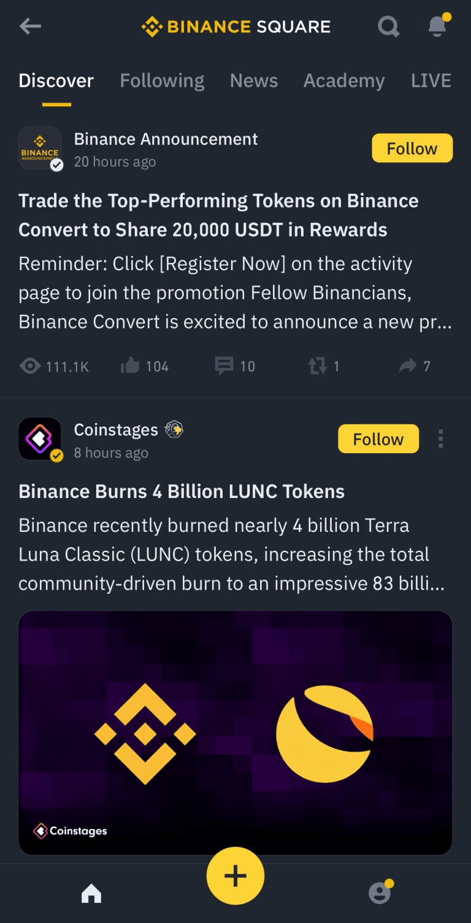Switch to the Following tab
471x923 pixels.
point(162,80)
